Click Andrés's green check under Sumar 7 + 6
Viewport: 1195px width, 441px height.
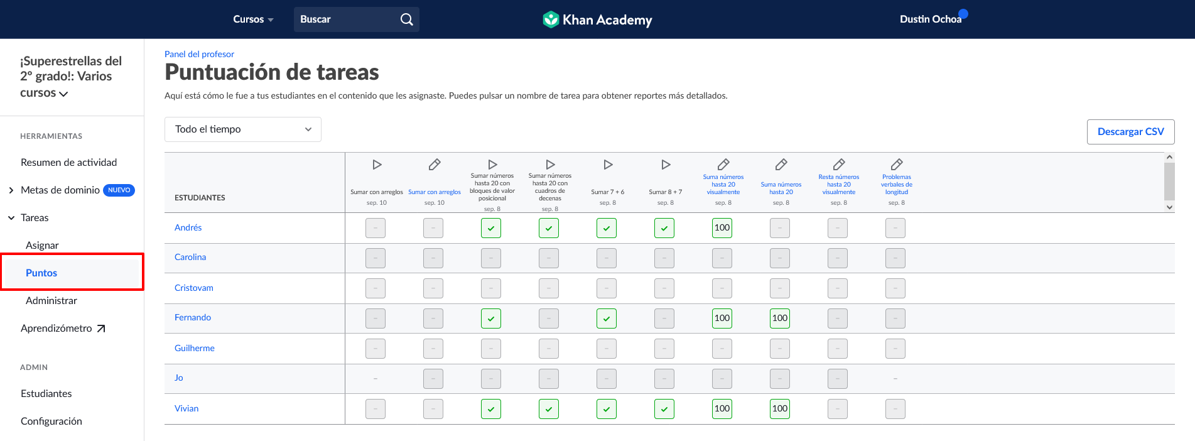pyautogui.click(x=607, y=228)
